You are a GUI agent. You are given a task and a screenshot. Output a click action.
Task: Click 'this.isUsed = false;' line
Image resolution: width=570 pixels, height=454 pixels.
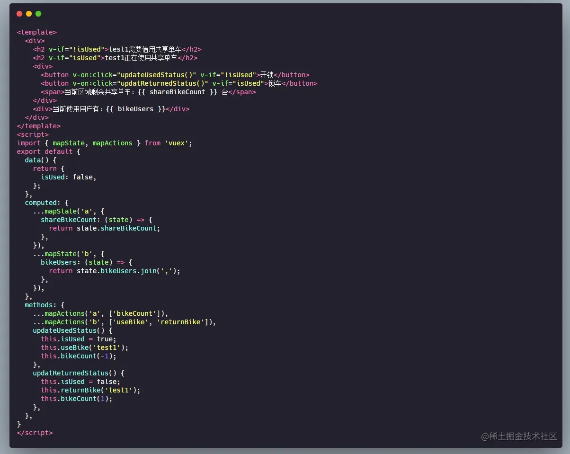[x=80, y=382]
